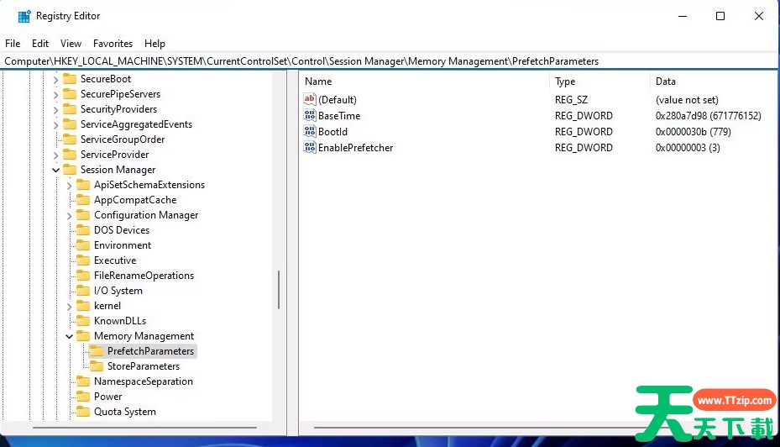Select the EnablePrefetcher DWORD value icon

click(x=310, y=147)
